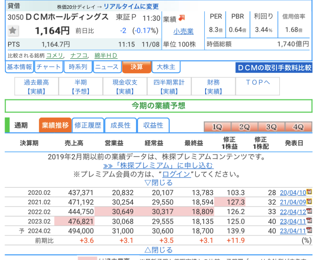
Task: Open the 大株主 tab
Action: click(166, 67)
